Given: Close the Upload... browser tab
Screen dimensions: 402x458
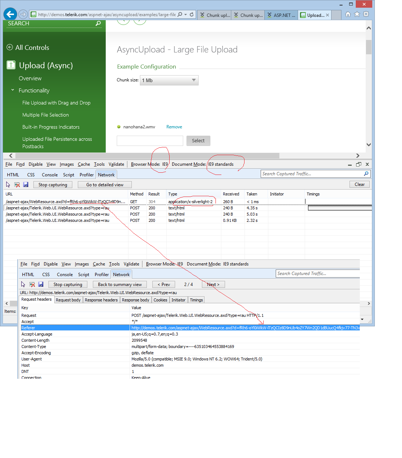Looking at the screenshot, I should (327, 15).
